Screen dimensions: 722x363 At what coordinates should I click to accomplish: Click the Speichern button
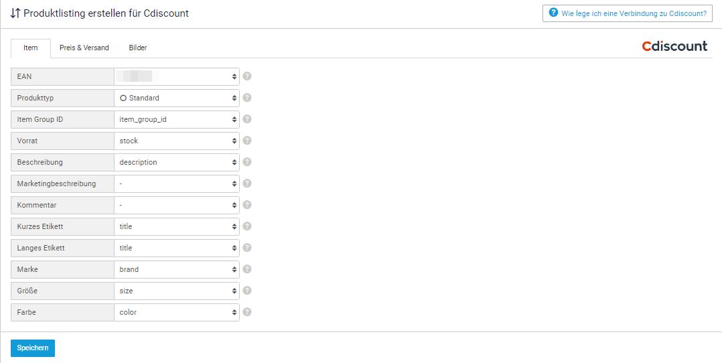(x=33, y=348)
